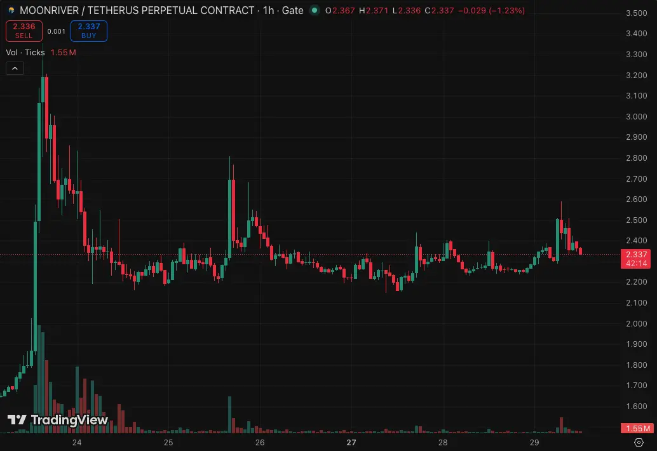Open chart settings via the gear icon

(x=639, y=442)
